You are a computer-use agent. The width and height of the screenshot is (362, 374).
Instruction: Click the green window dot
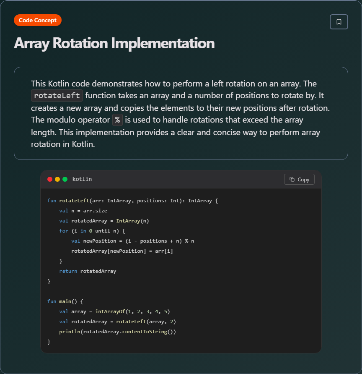click(65, 179)
